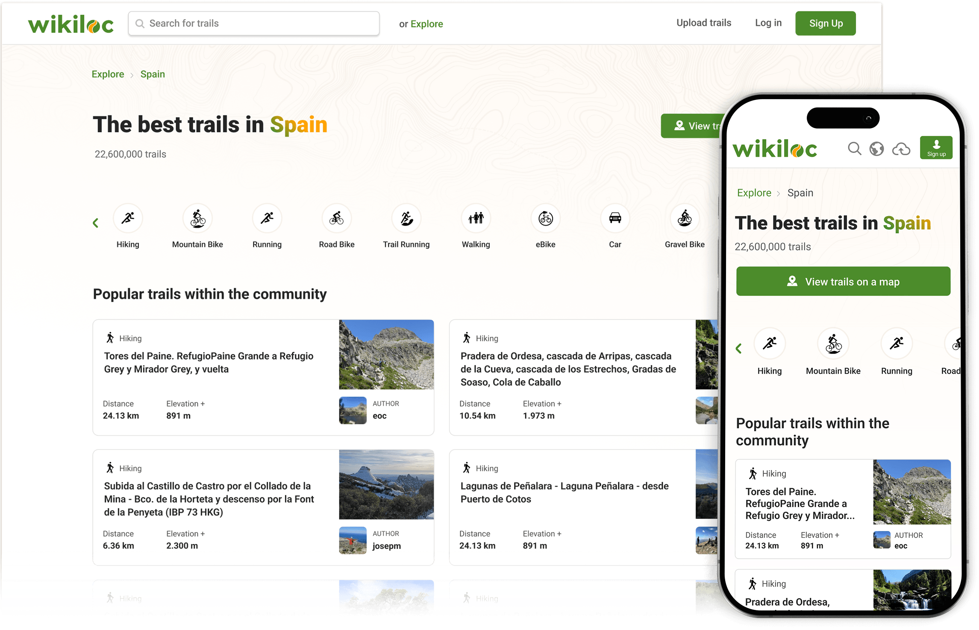Select Mountain Bike activity icon on desktop
Screen dimensions: 979x630
[x=197, y=218]
